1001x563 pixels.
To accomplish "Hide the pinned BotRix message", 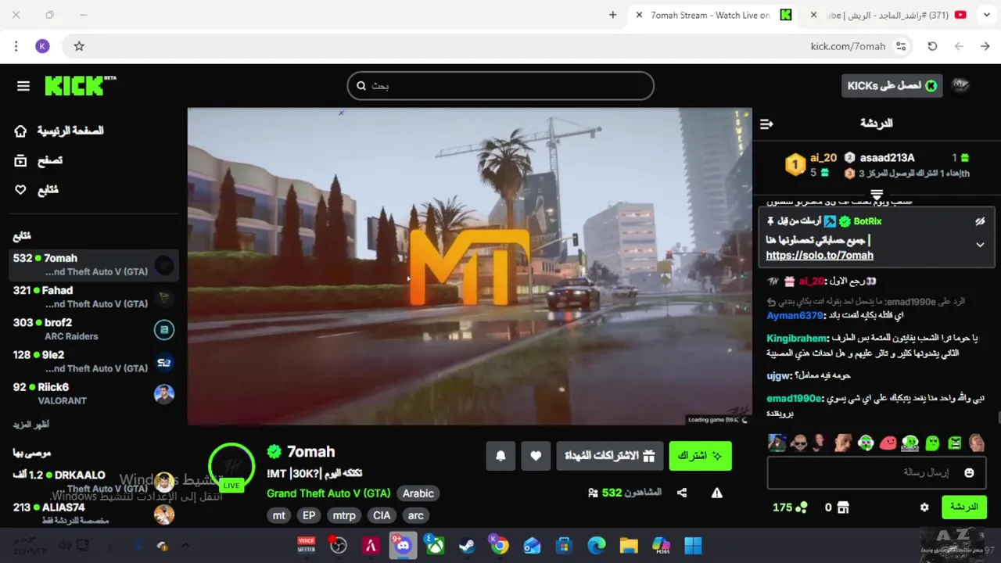I will pos(980,221).
